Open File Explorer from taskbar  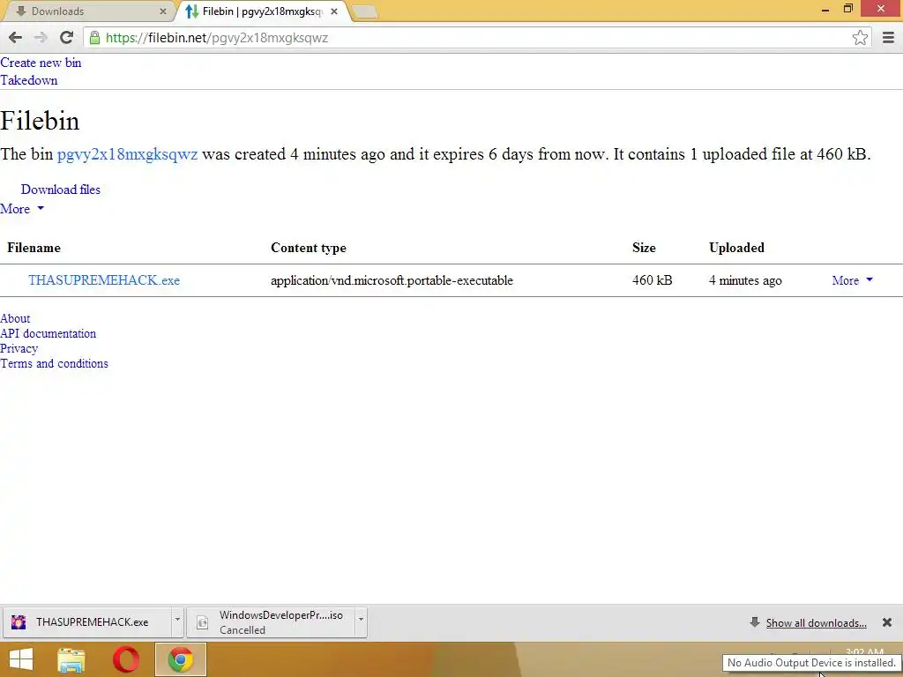click(71, 659)
